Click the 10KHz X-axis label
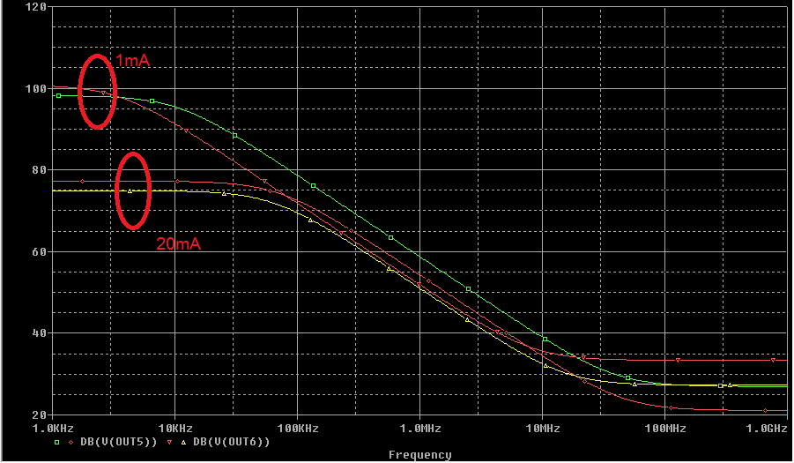The image size is (794, 463). coord(175,429)
